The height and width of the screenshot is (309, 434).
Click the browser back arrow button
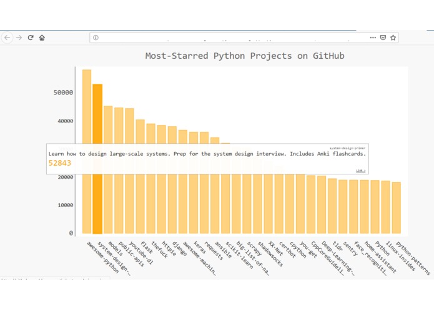7,38
